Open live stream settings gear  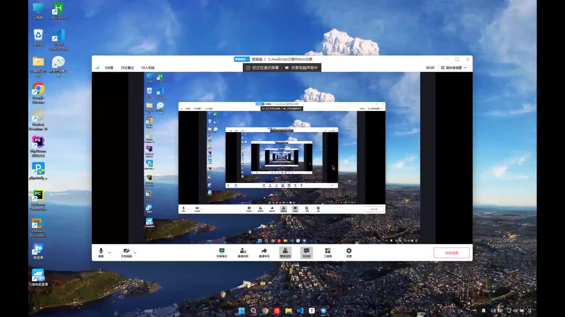[x=349, y=252]
